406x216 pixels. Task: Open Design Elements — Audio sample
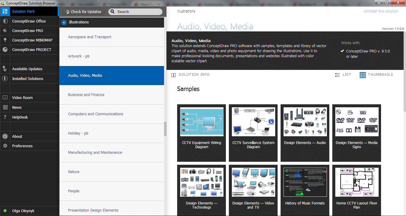[x=305, y=133]
